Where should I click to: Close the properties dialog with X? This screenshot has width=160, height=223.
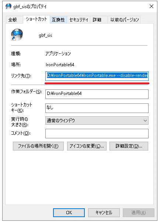tap(151, 6)
